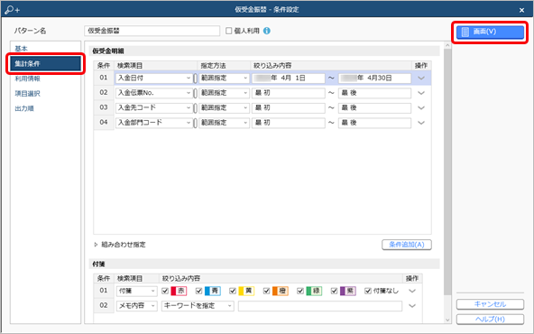Uncheck the 赤 (red) tag checkbox

tap(165, 291)
